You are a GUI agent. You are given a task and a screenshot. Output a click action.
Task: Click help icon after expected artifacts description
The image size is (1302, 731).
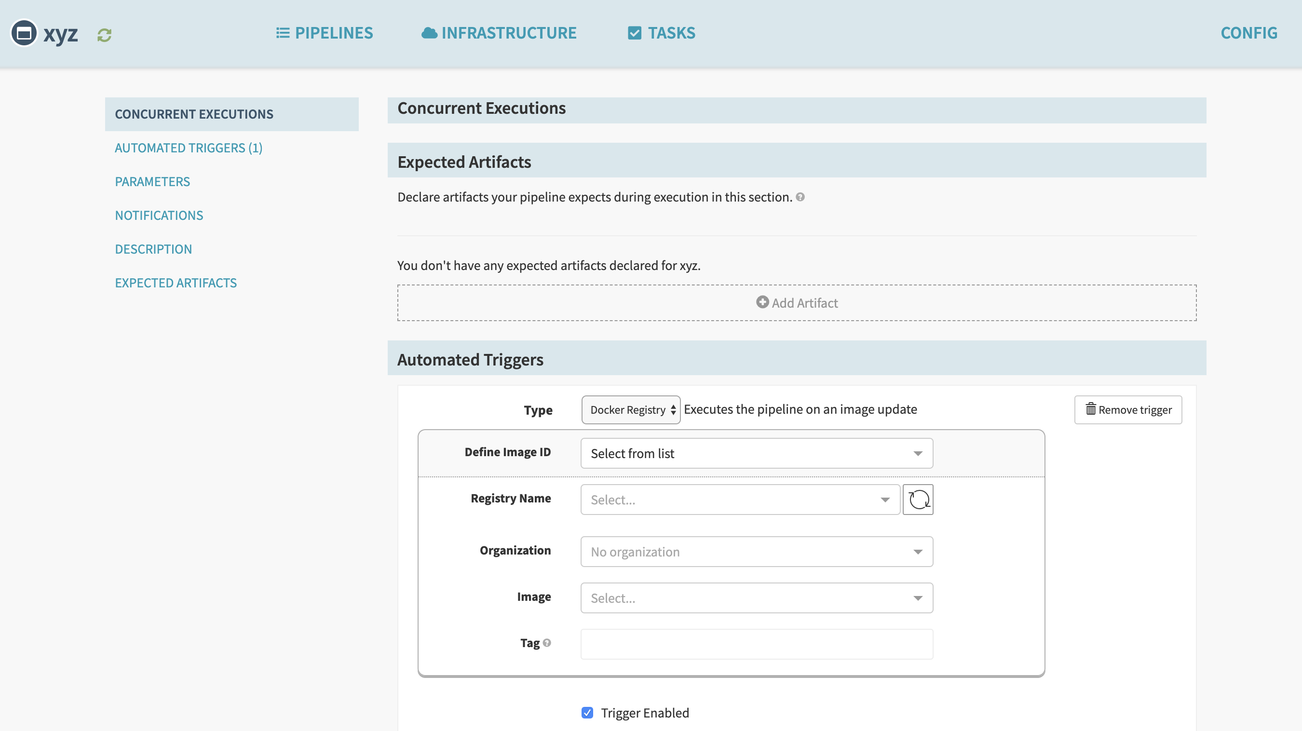pos(800,197)
